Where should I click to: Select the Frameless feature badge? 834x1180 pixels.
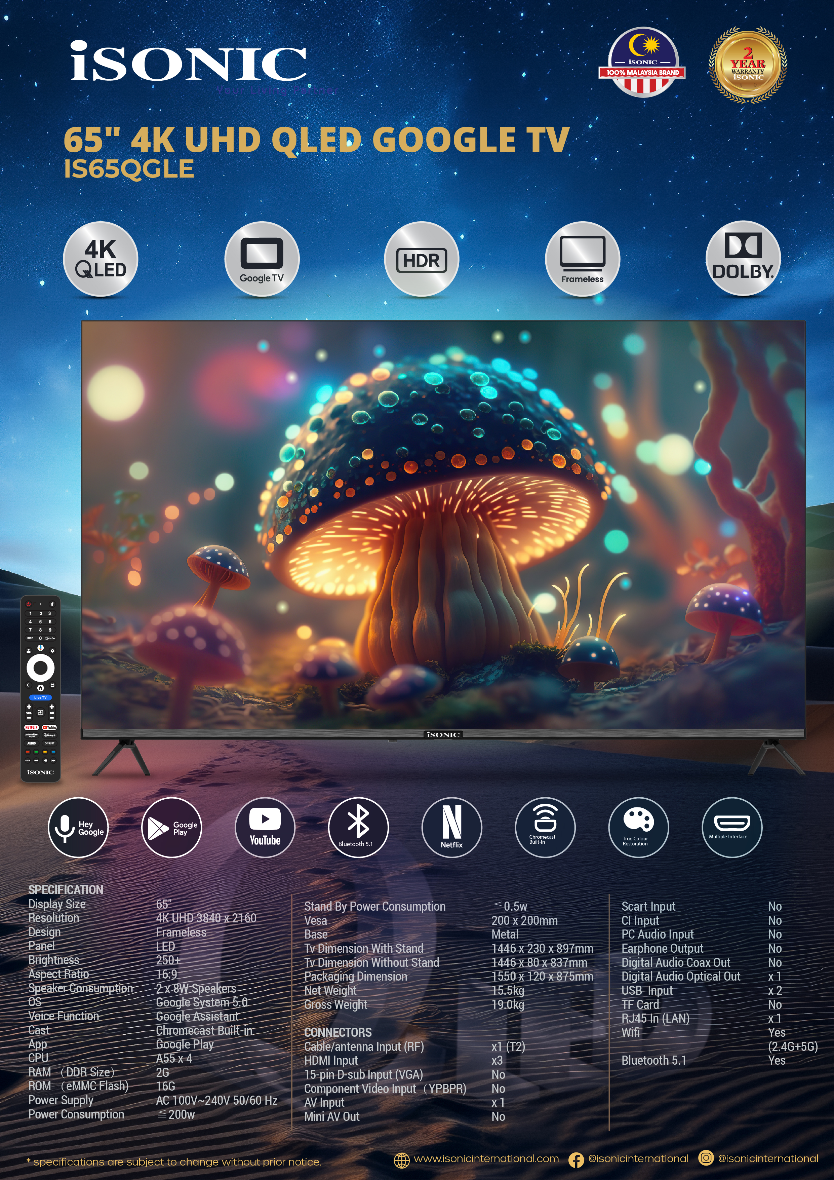(x=582, y=259)
